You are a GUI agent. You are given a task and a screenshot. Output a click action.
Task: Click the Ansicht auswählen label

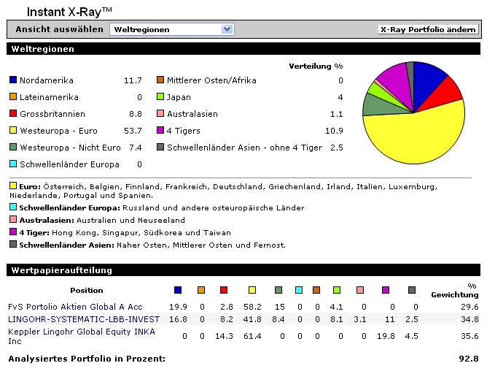pos(59,29)
